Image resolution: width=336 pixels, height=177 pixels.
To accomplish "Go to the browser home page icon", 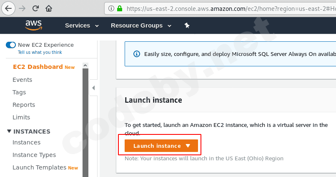I will point(49,8).
